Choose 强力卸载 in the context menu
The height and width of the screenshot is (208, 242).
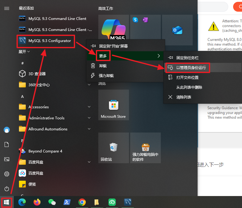click(x=125, y=75)
